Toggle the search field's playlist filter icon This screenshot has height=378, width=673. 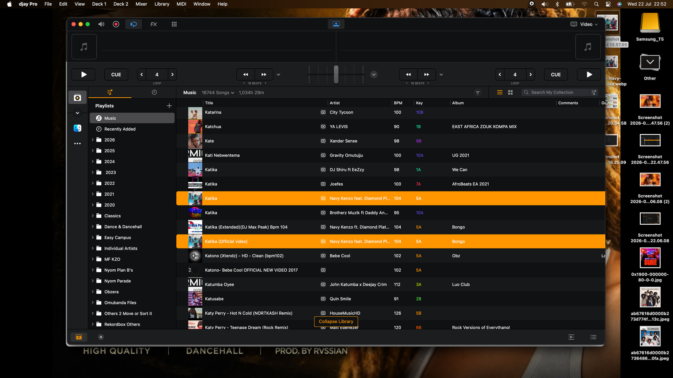pos(594,92)
